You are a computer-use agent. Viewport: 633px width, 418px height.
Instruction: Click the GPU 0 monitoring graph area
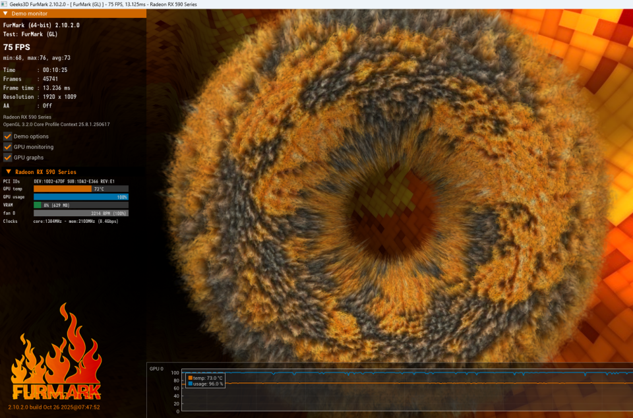407,390
